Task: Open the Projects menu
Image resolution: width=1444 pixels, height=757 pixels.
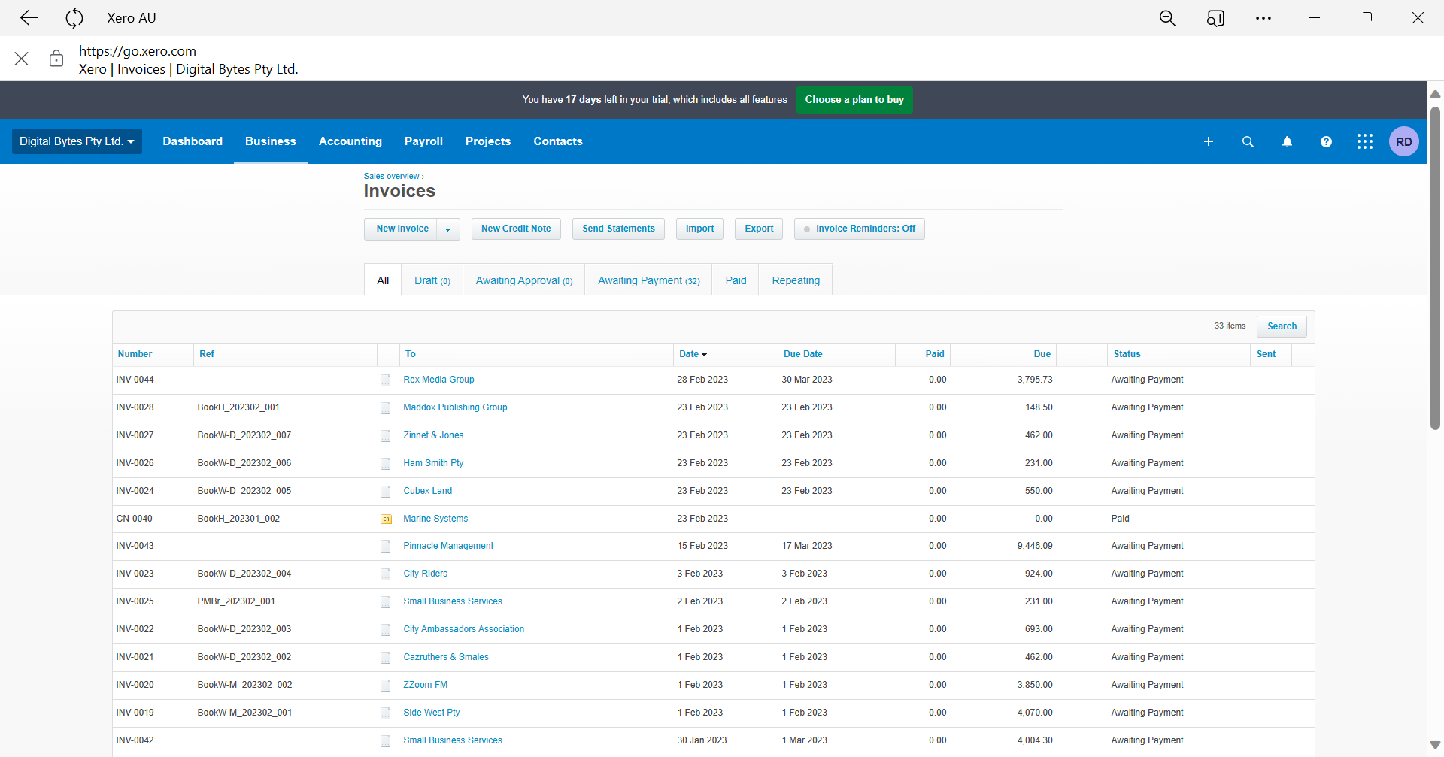Action: click(488, 141)
